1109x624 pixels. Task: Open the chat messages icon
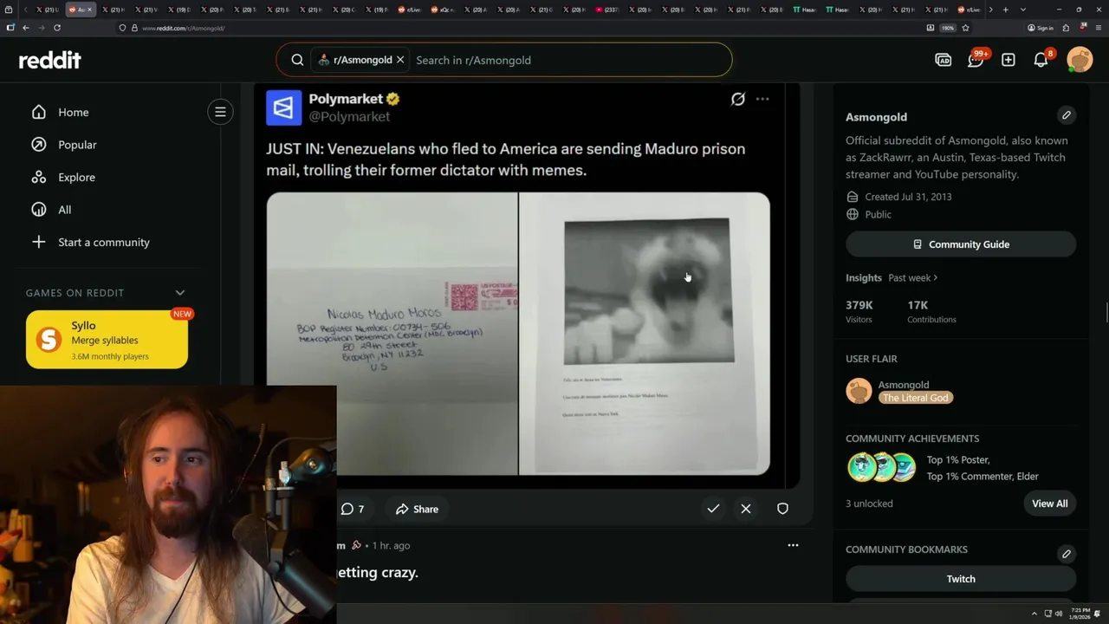click(x=976, y=60)
